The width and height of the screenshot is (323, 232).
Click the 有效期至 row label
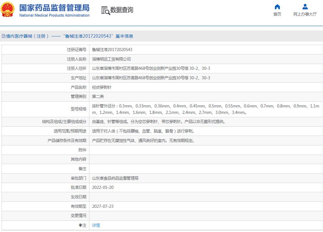78,206
